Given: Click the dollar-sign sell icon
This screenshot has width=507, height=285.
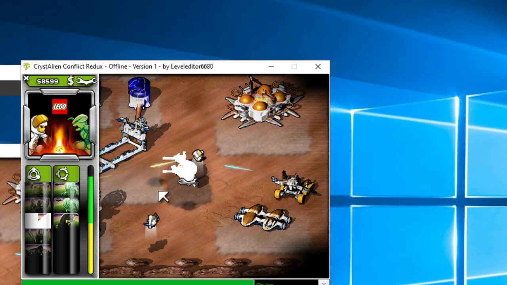Looking at the screenshot, I should (x=71, y=81).
